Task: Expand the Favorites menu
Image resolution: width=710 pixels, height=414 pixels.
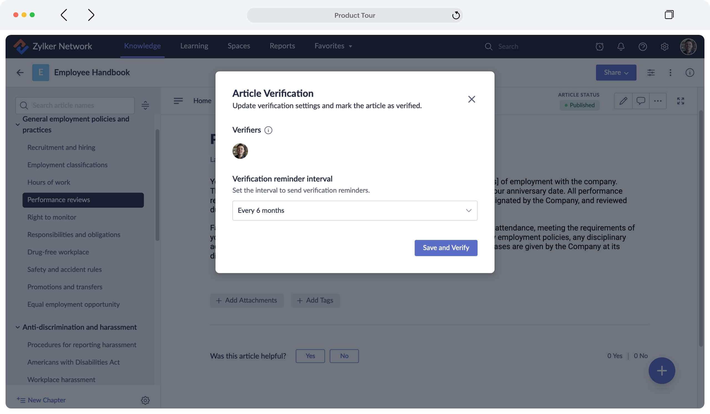Action: click(333, 46)
